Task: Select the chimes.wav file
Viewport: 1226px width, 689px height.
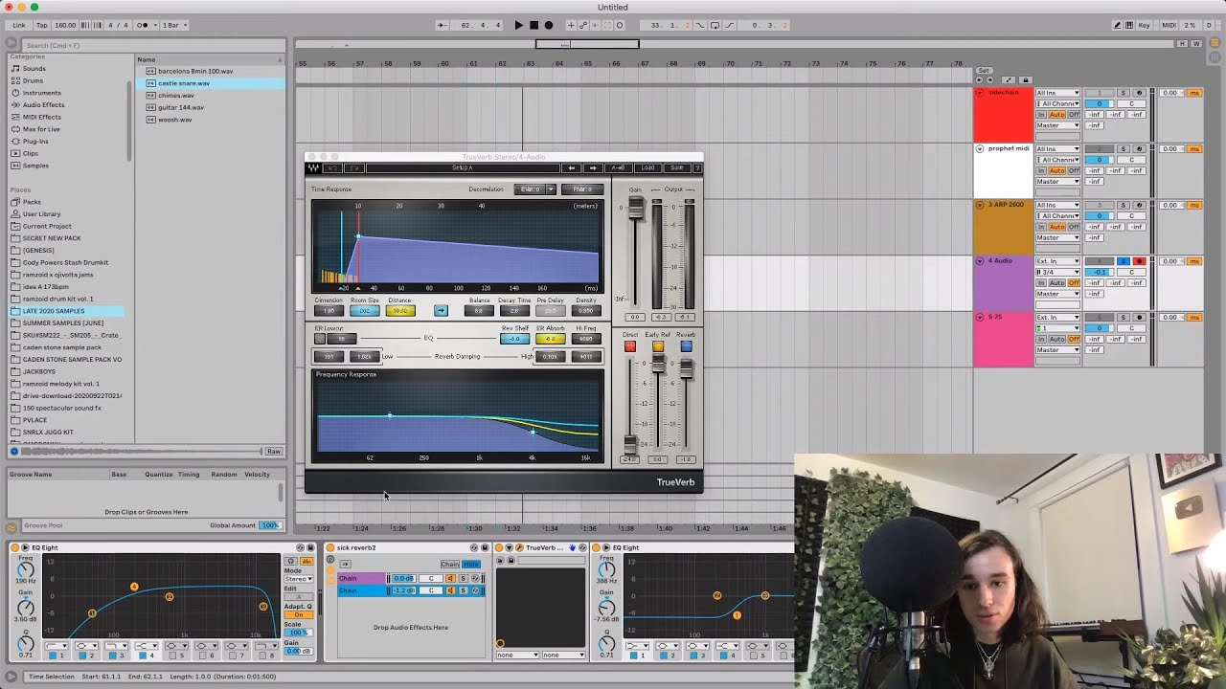Action: point(176,96)
